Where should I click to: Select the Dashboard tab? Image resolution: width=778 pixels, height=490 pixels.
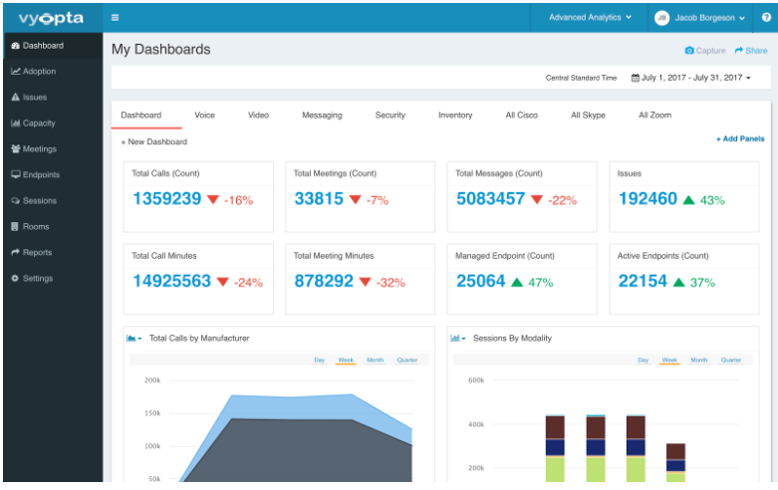point(141,116)
